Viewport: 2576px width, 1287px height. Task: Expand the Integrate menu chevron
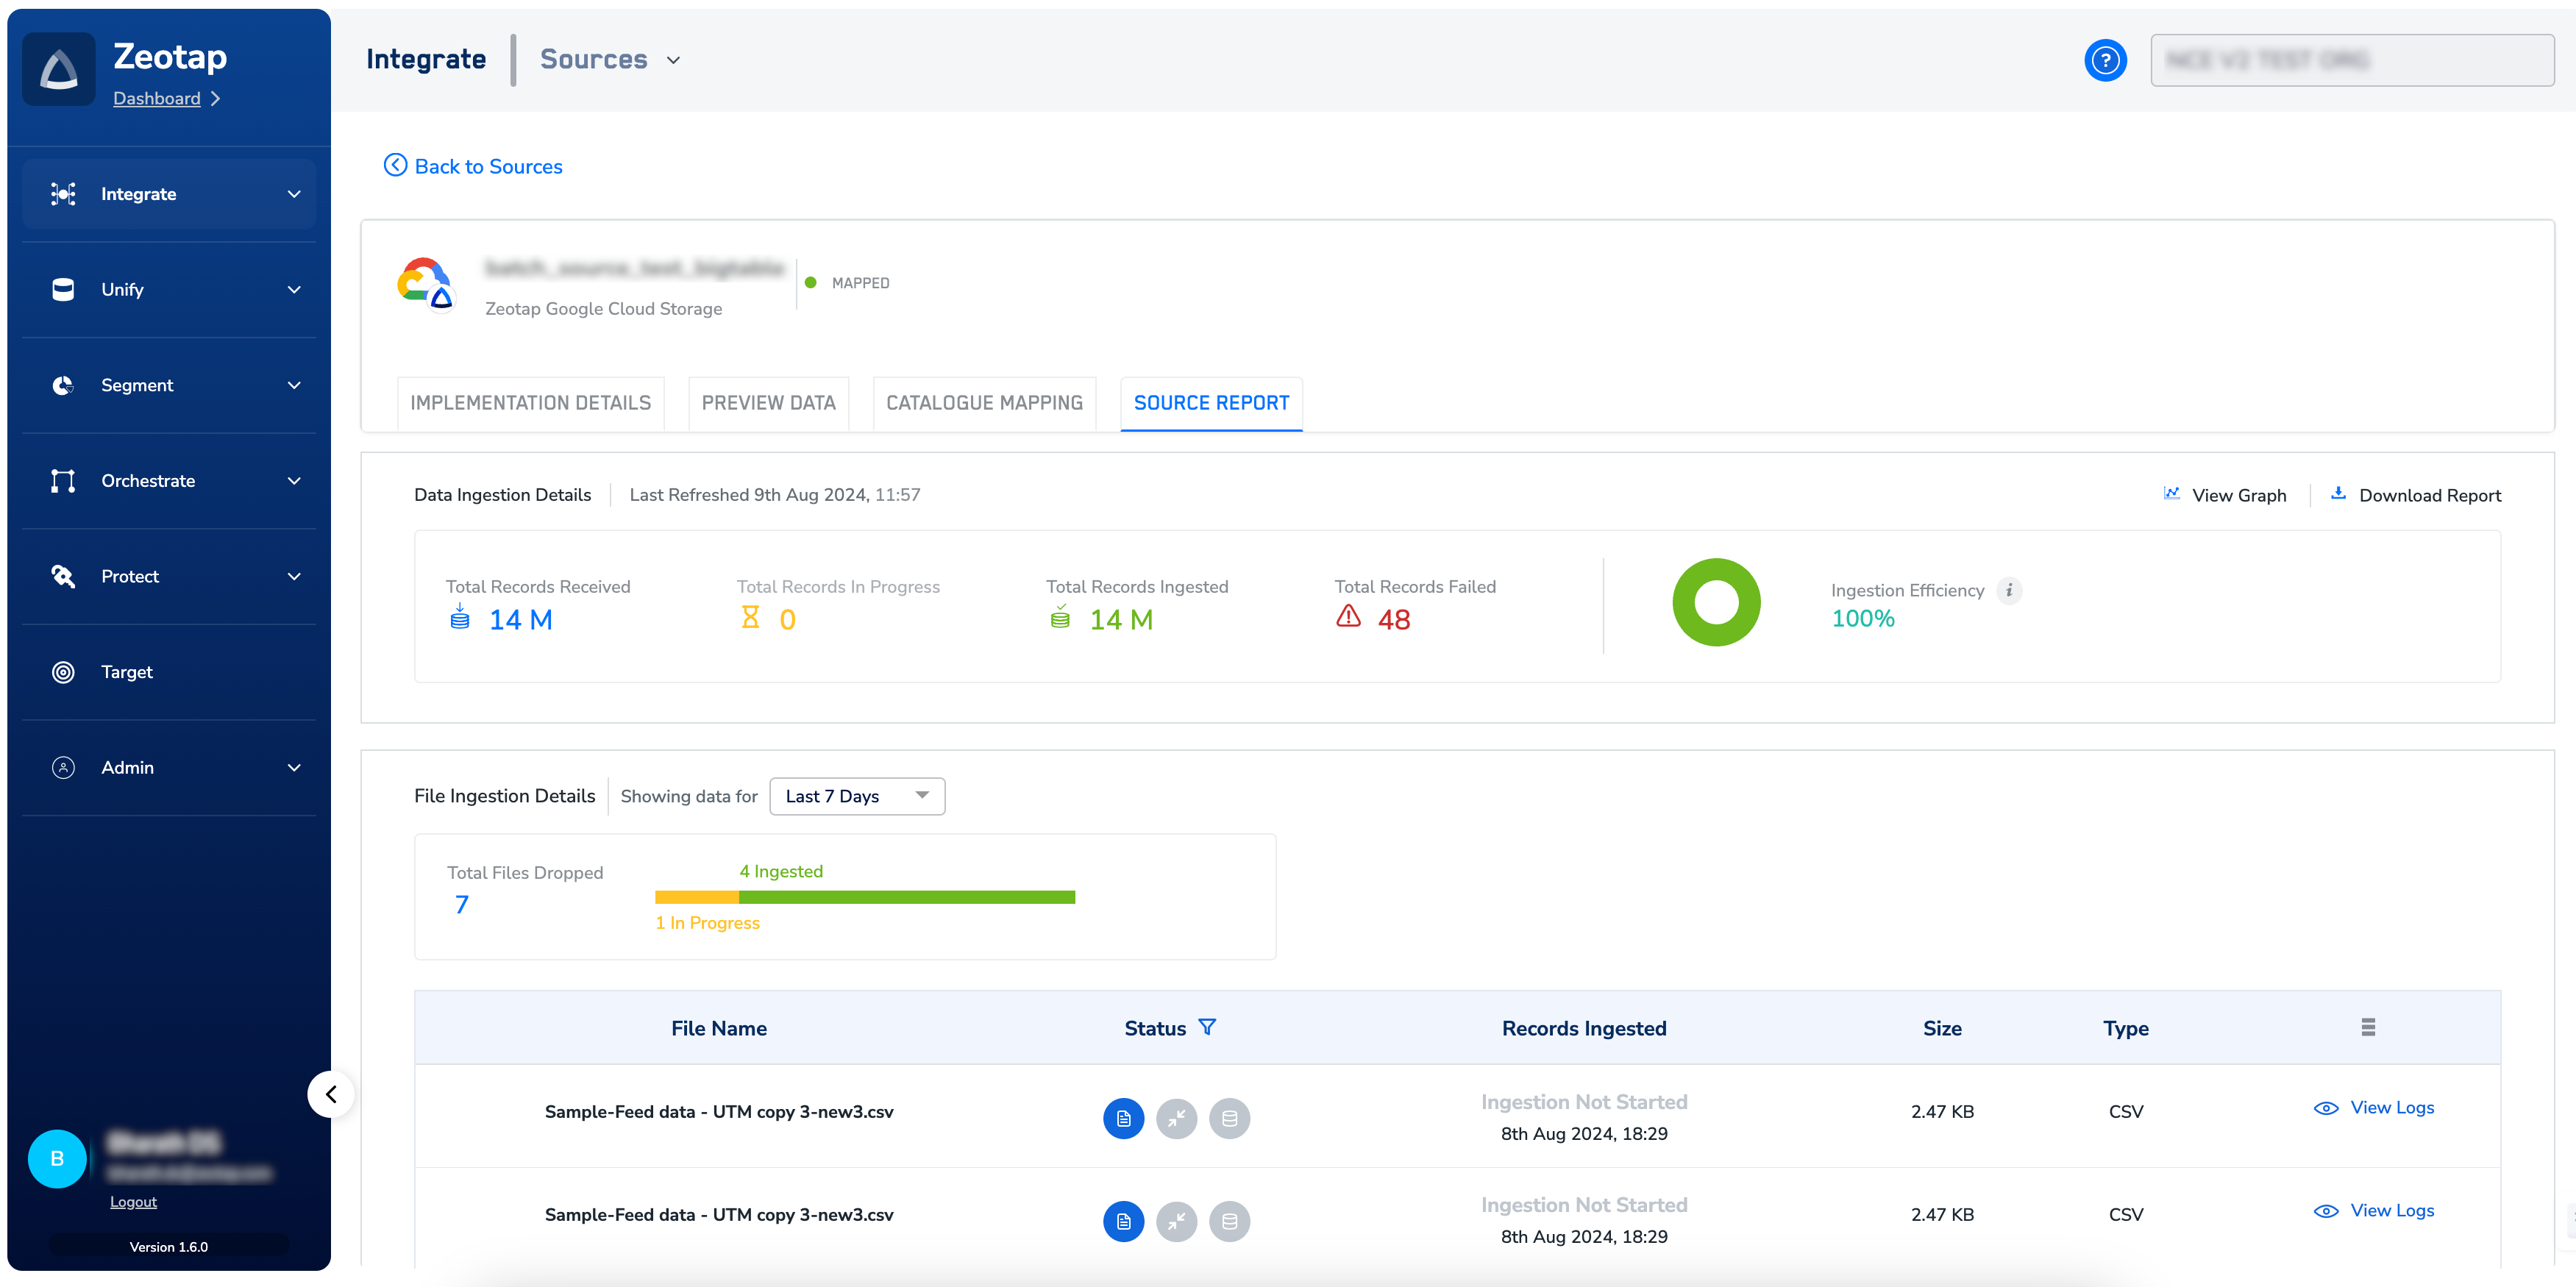coord(294,194)
